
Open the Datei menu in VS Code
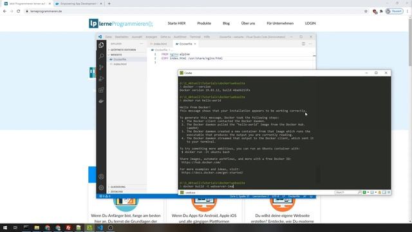[x=109, y=37]
